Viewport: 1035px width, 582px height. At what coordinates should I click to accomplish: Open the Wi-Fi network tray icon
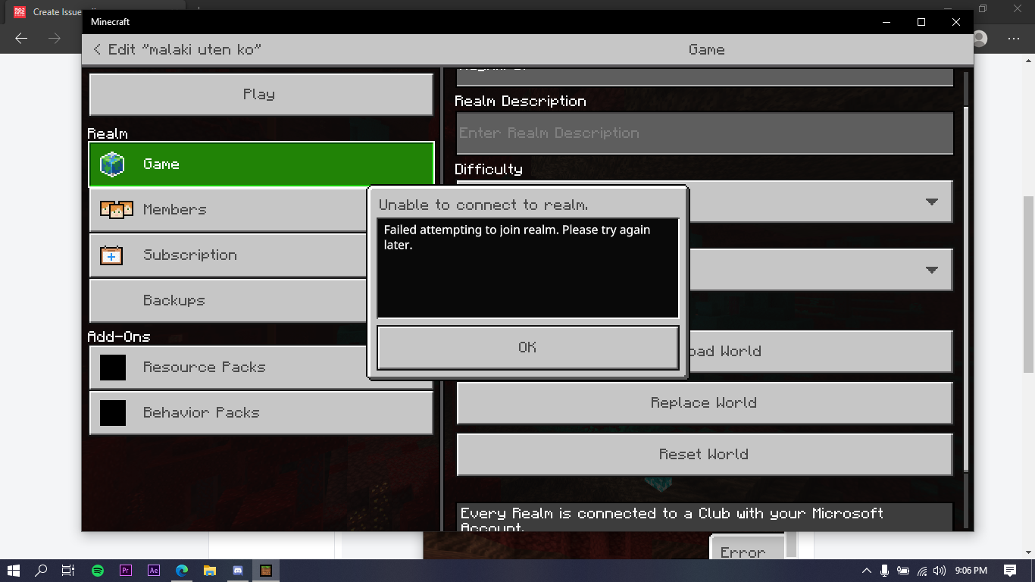coord(922,571)
